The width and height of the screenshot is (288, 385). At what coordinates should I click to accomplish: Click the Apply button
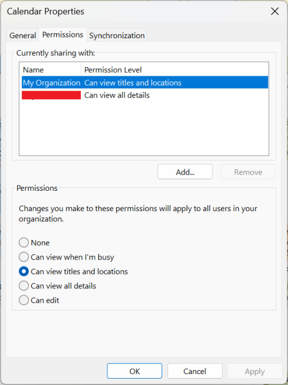click(x=255, y=371)
